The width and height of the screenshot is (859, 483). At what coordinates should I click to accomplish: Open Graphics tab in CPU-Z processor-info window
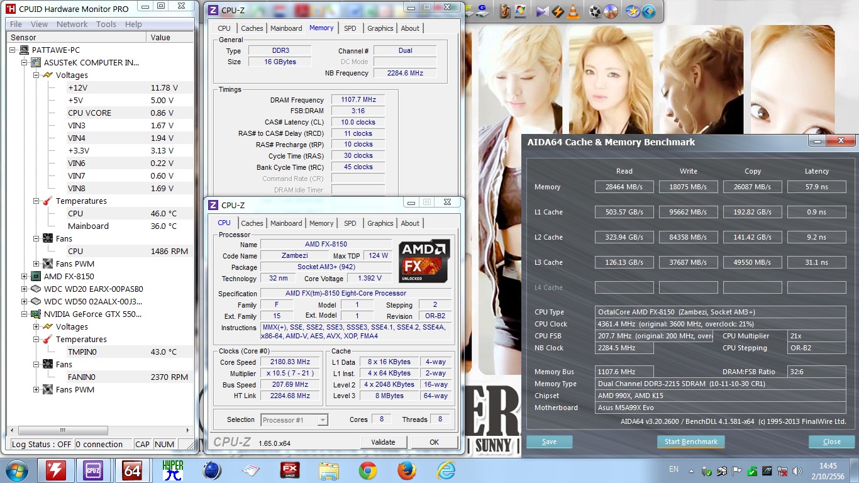click(x=380, y=223)
